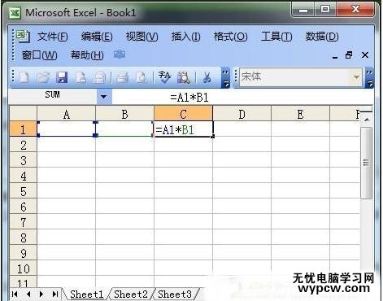Click the Print icon
The height and width of the screenshot is (301, 383).
123,78
